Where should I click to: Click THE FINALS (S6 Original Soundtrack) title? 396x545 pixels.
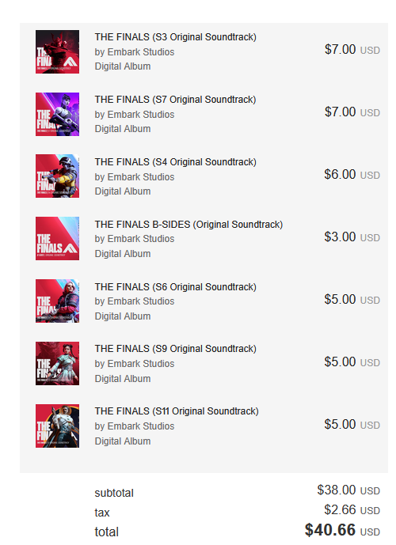175,287
